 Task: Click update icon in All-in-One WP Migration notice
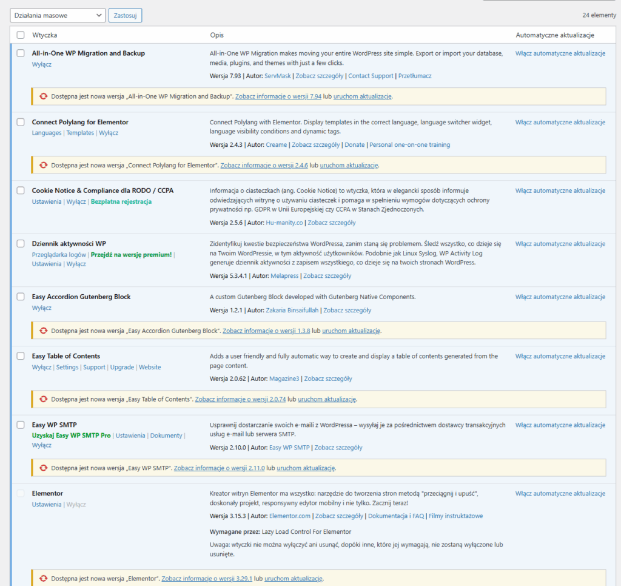point(43,96)
